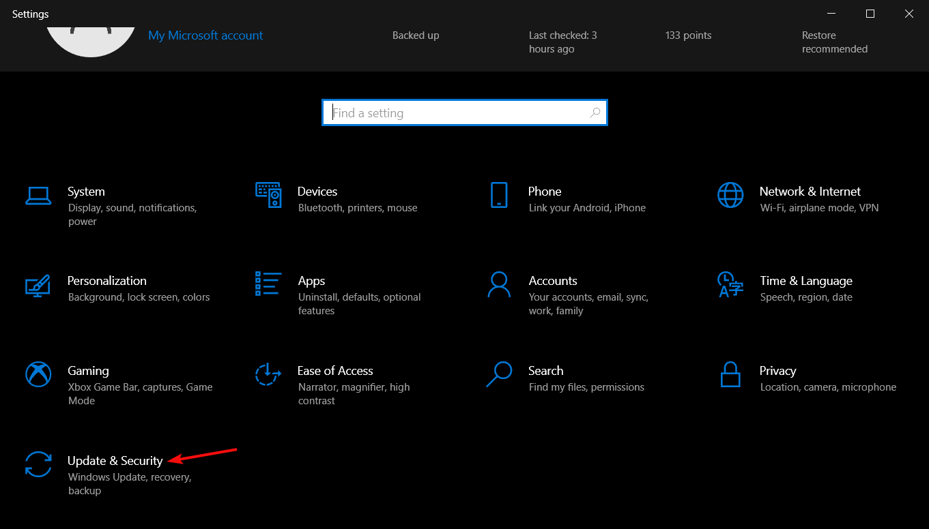929x529 pixels.
Task: Select the Privacy padlock icon
Action: coord(730,375)
